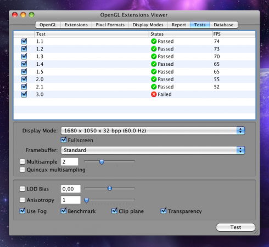Sort by the Status column header

click(x=181, y=34)
